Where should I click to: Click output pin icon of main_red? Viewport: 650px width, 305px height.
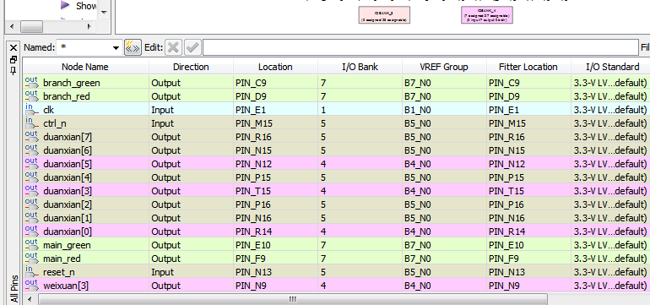coord(31,258)
